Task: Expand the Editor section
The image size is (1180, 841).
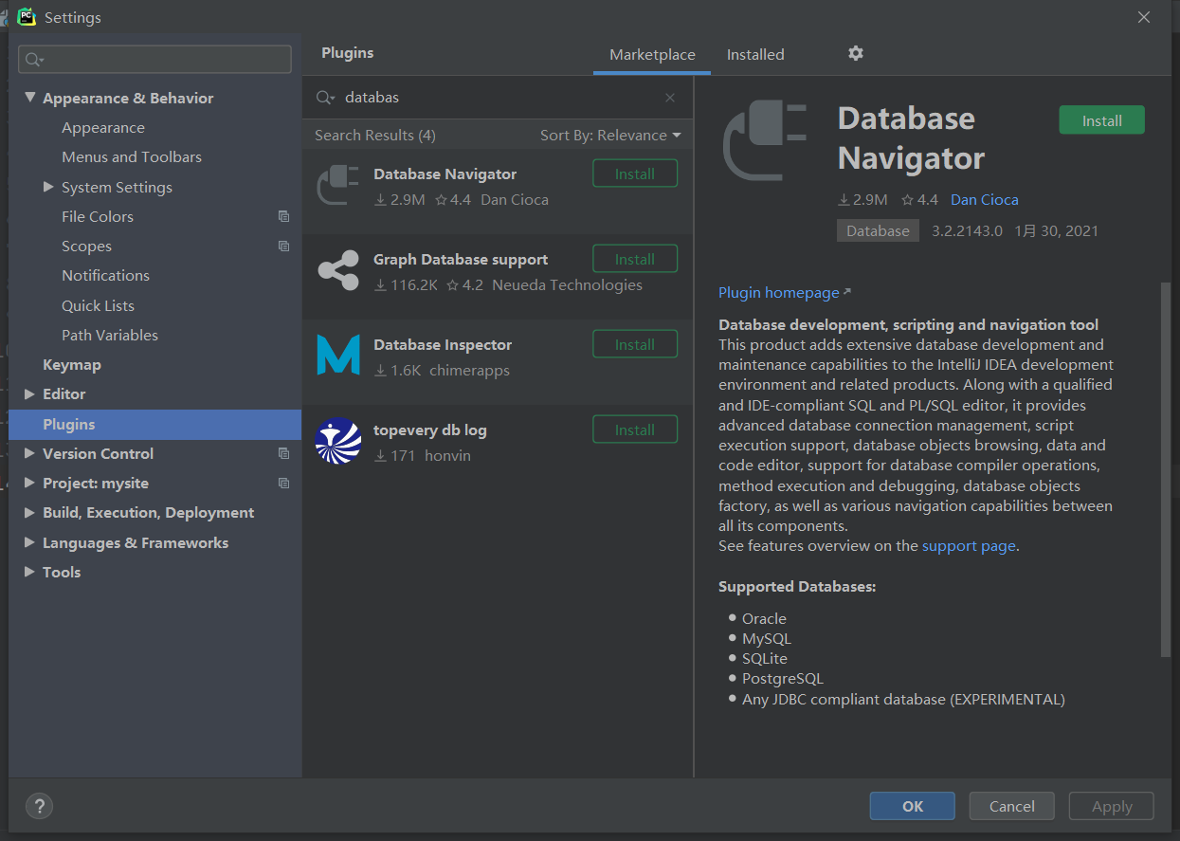Action: [x=30, y=393]
